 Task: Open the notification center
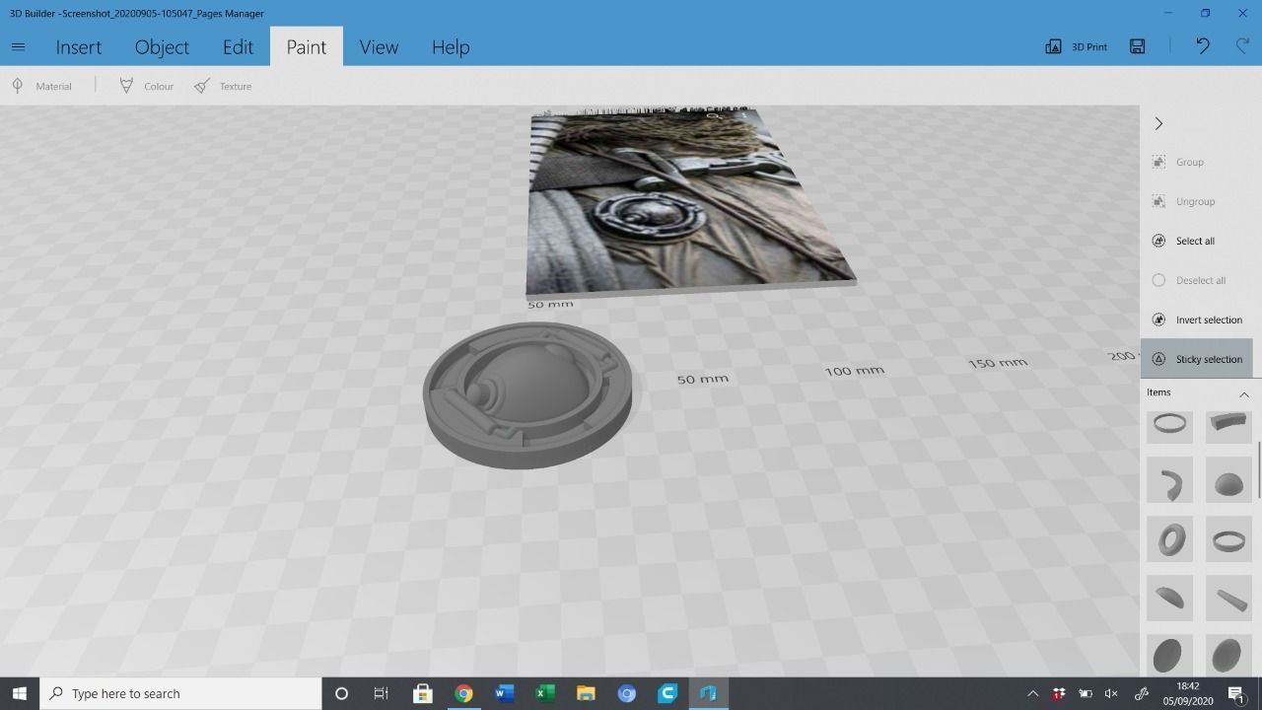tap(1237, 693)
